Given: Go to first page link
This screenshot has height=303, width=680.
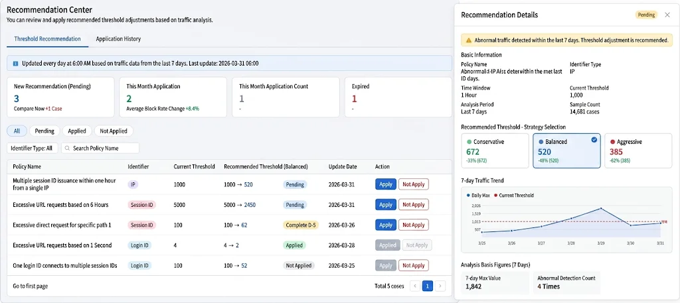Looking at the screenshot, I should pos(31,286).
